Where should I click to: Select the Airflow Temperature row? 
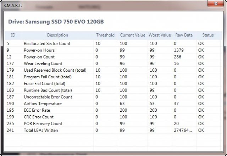43,104
